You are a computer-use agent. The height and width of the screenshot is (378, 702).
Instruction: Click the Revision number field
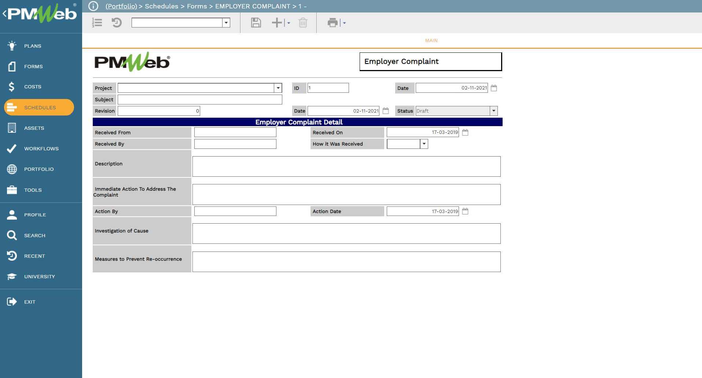(159, 111)
